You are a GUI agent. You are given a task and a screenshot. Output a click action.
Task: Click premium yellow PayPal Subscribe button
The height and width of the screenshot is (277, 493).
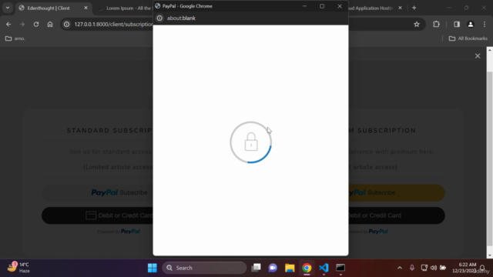coord(397,192)
